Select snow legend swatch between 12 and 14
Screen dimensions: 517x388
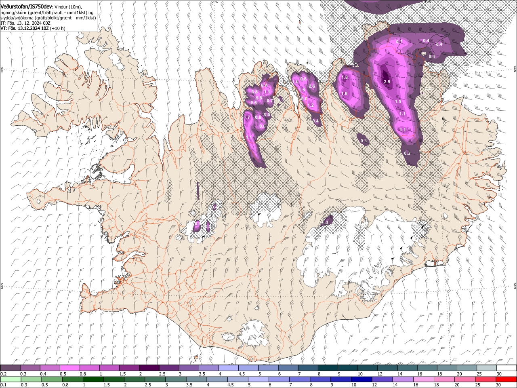point(387,368)
